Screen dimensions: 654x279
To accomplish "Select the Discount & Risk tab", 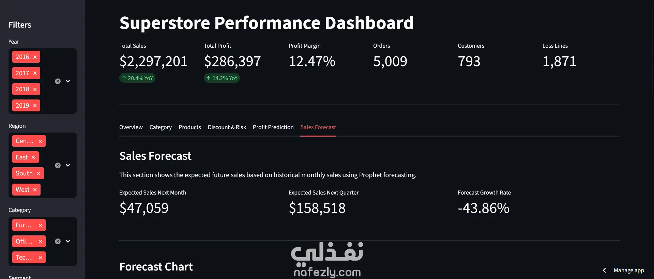I will pos(227,127).
